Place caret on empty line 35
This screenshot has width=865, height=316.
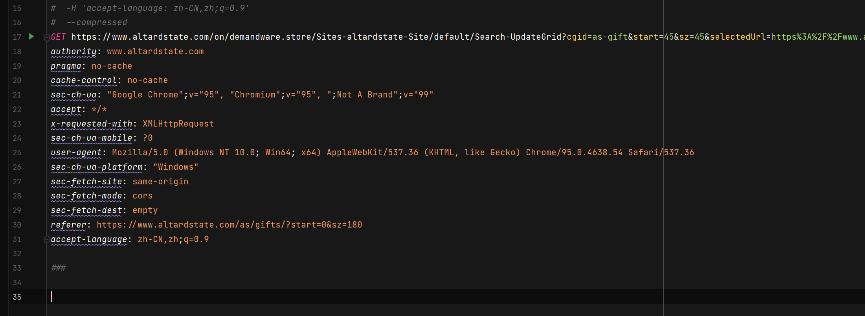click(x=456, y=297)
